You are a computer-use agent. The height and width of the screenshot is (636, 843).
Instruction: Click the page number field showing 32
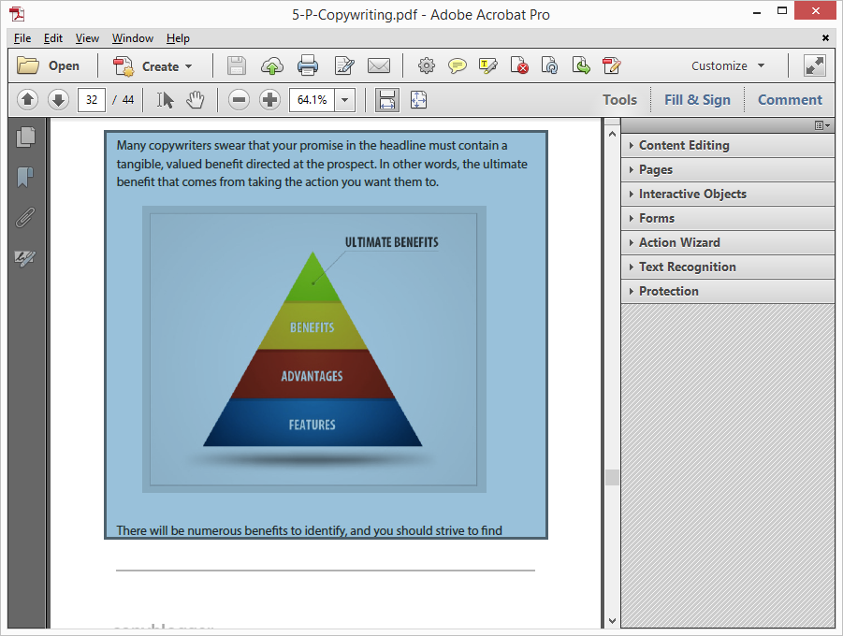(92, 100)
